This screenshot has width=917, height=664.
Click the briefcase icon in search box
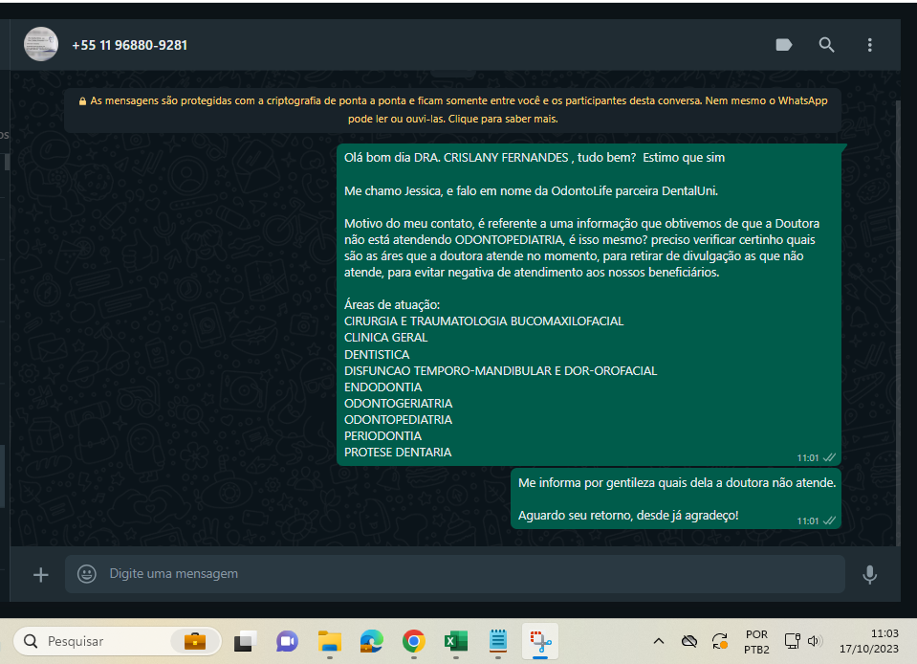(195, 641)
